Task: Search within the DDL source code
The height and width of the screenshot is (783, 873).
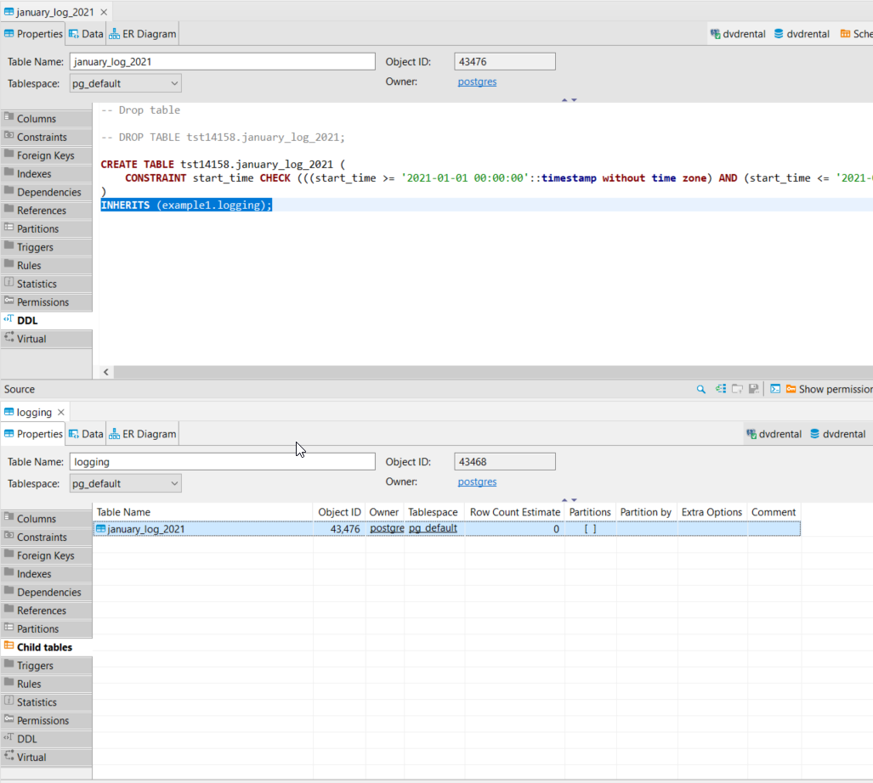Action: click(x=700, y=388)
